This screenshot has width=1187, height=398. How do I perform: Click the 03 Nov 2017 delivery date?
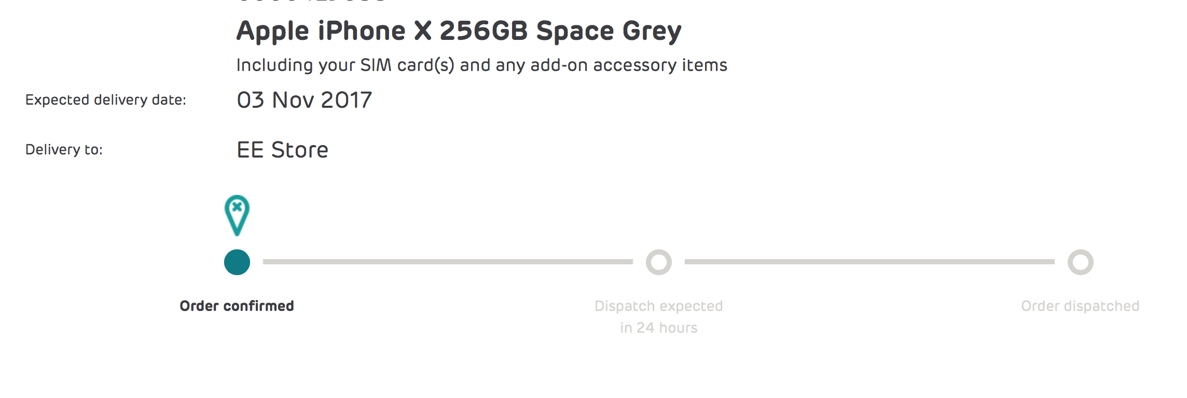(x=305, y=100)
